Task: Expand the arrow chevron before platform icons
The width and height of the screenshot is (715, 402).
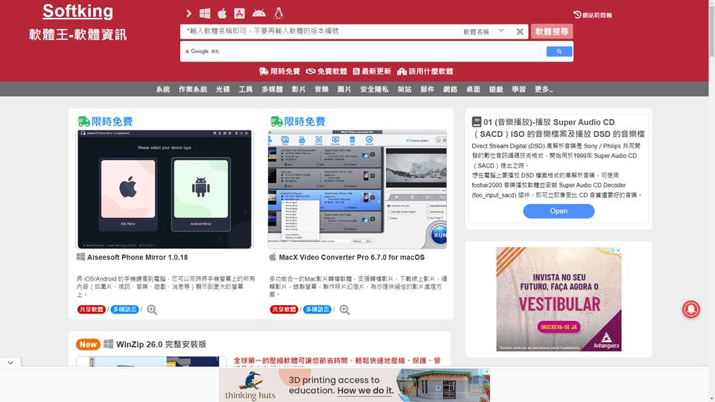Action: coord(188,13)
